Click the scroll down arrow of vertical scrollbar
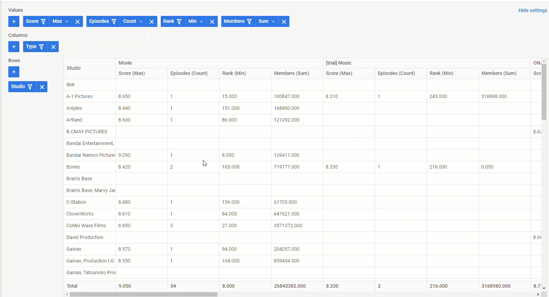The height and width of the screenshot is (297, 549). [x=544, y=288]
